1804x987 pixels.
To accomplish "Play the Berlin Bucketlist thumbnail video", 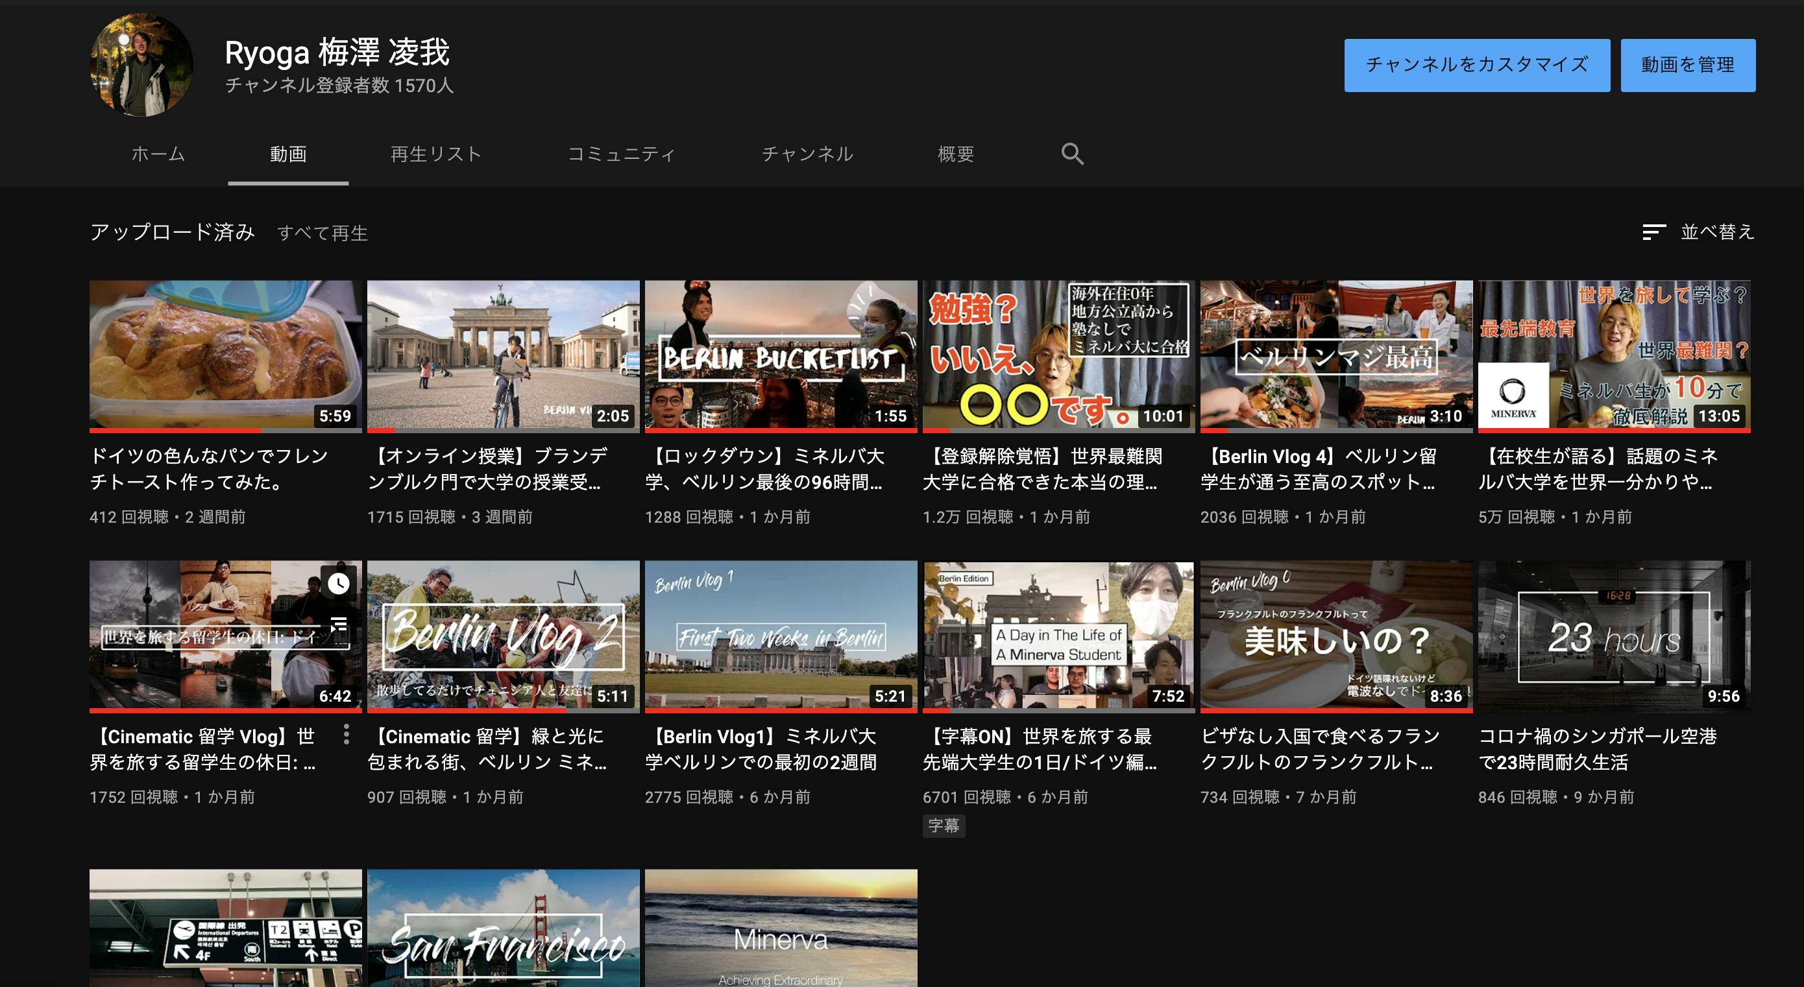I will click(x=781, y=357).
